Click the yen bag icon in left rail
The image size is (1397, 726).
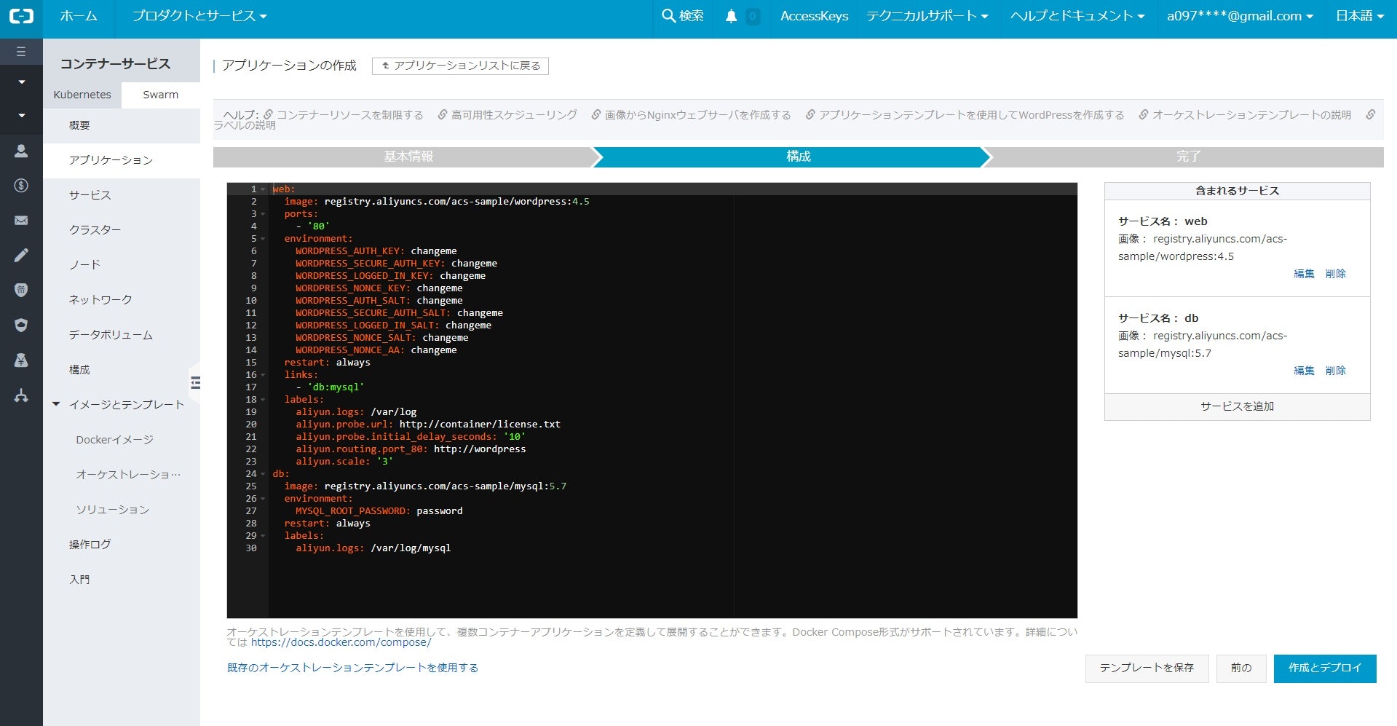21,360
